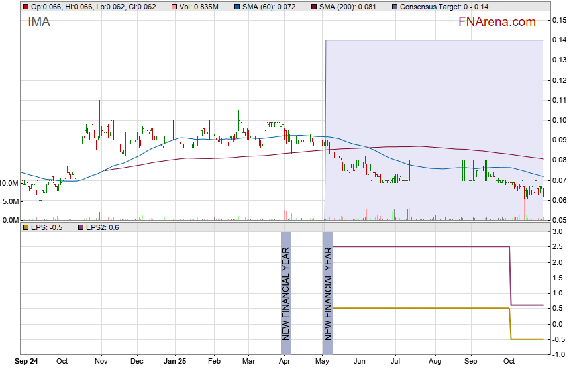Click the Jan 25 date axis label

coord(176,362)
